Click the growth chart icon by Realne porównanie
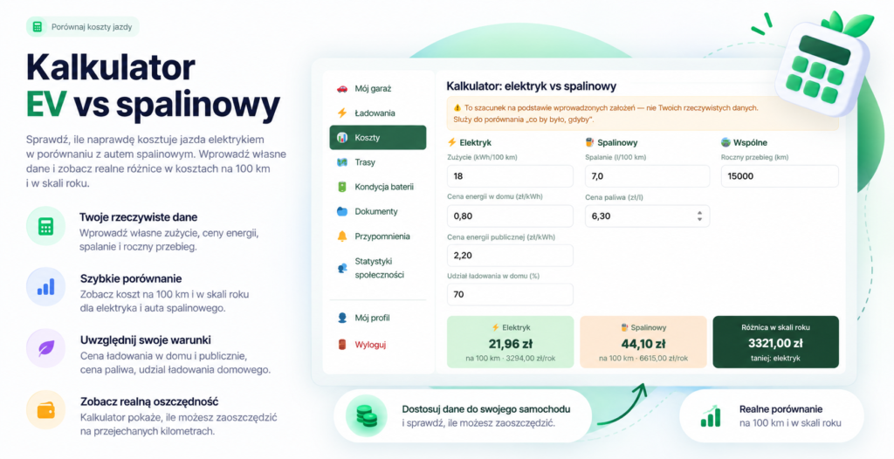This screenshot has width=894, height=459. [711, 416]
